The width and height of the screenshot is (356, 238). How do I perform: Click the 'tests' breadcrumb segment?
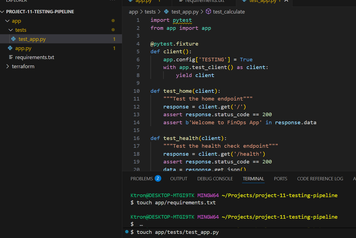coord(150,12)
